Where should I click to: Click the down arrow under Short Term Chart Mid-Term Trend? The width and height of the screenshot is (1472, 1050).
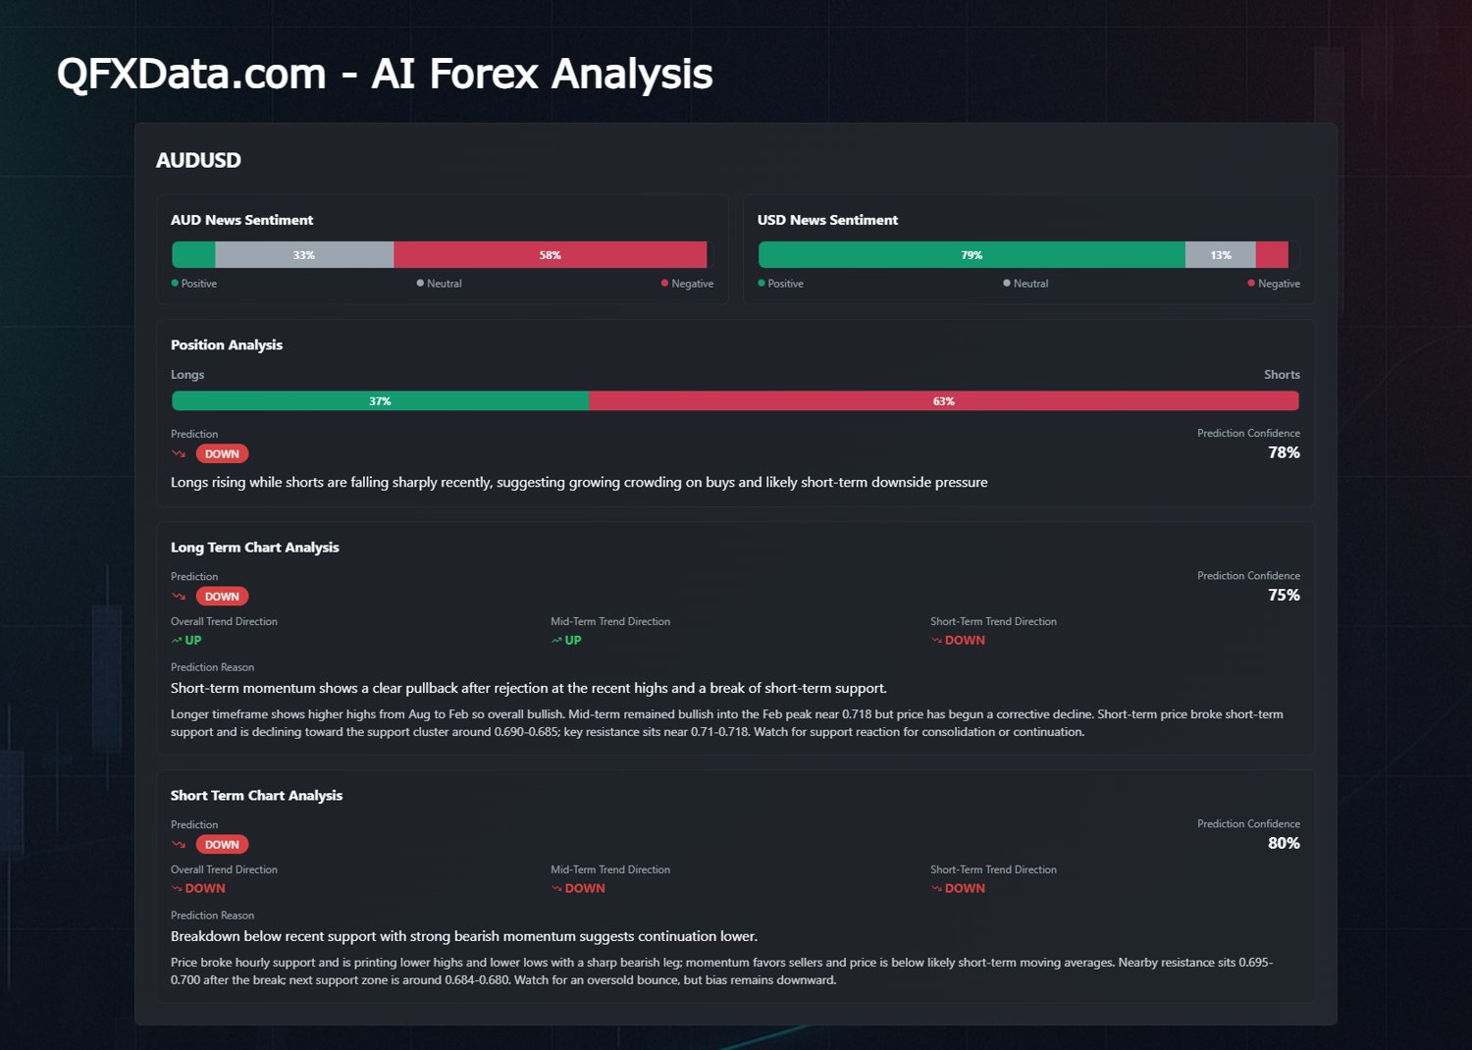click(x=556, y=888)
